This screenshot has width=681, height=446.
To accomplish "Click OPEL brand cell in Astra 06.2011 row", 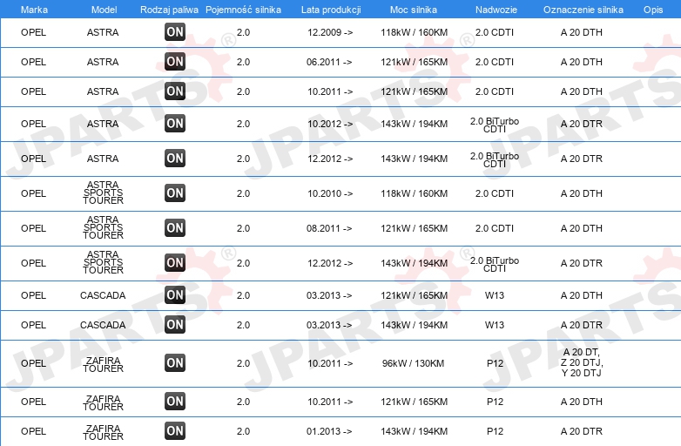I will (x=33, y=62).
